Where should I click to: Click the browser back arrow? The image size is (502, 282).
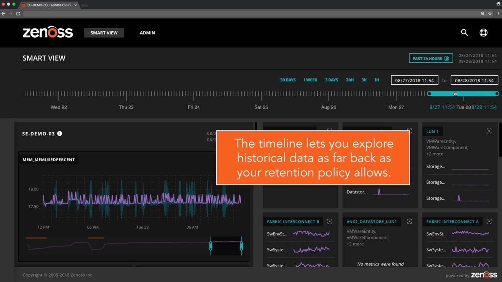tap(4, 13)
